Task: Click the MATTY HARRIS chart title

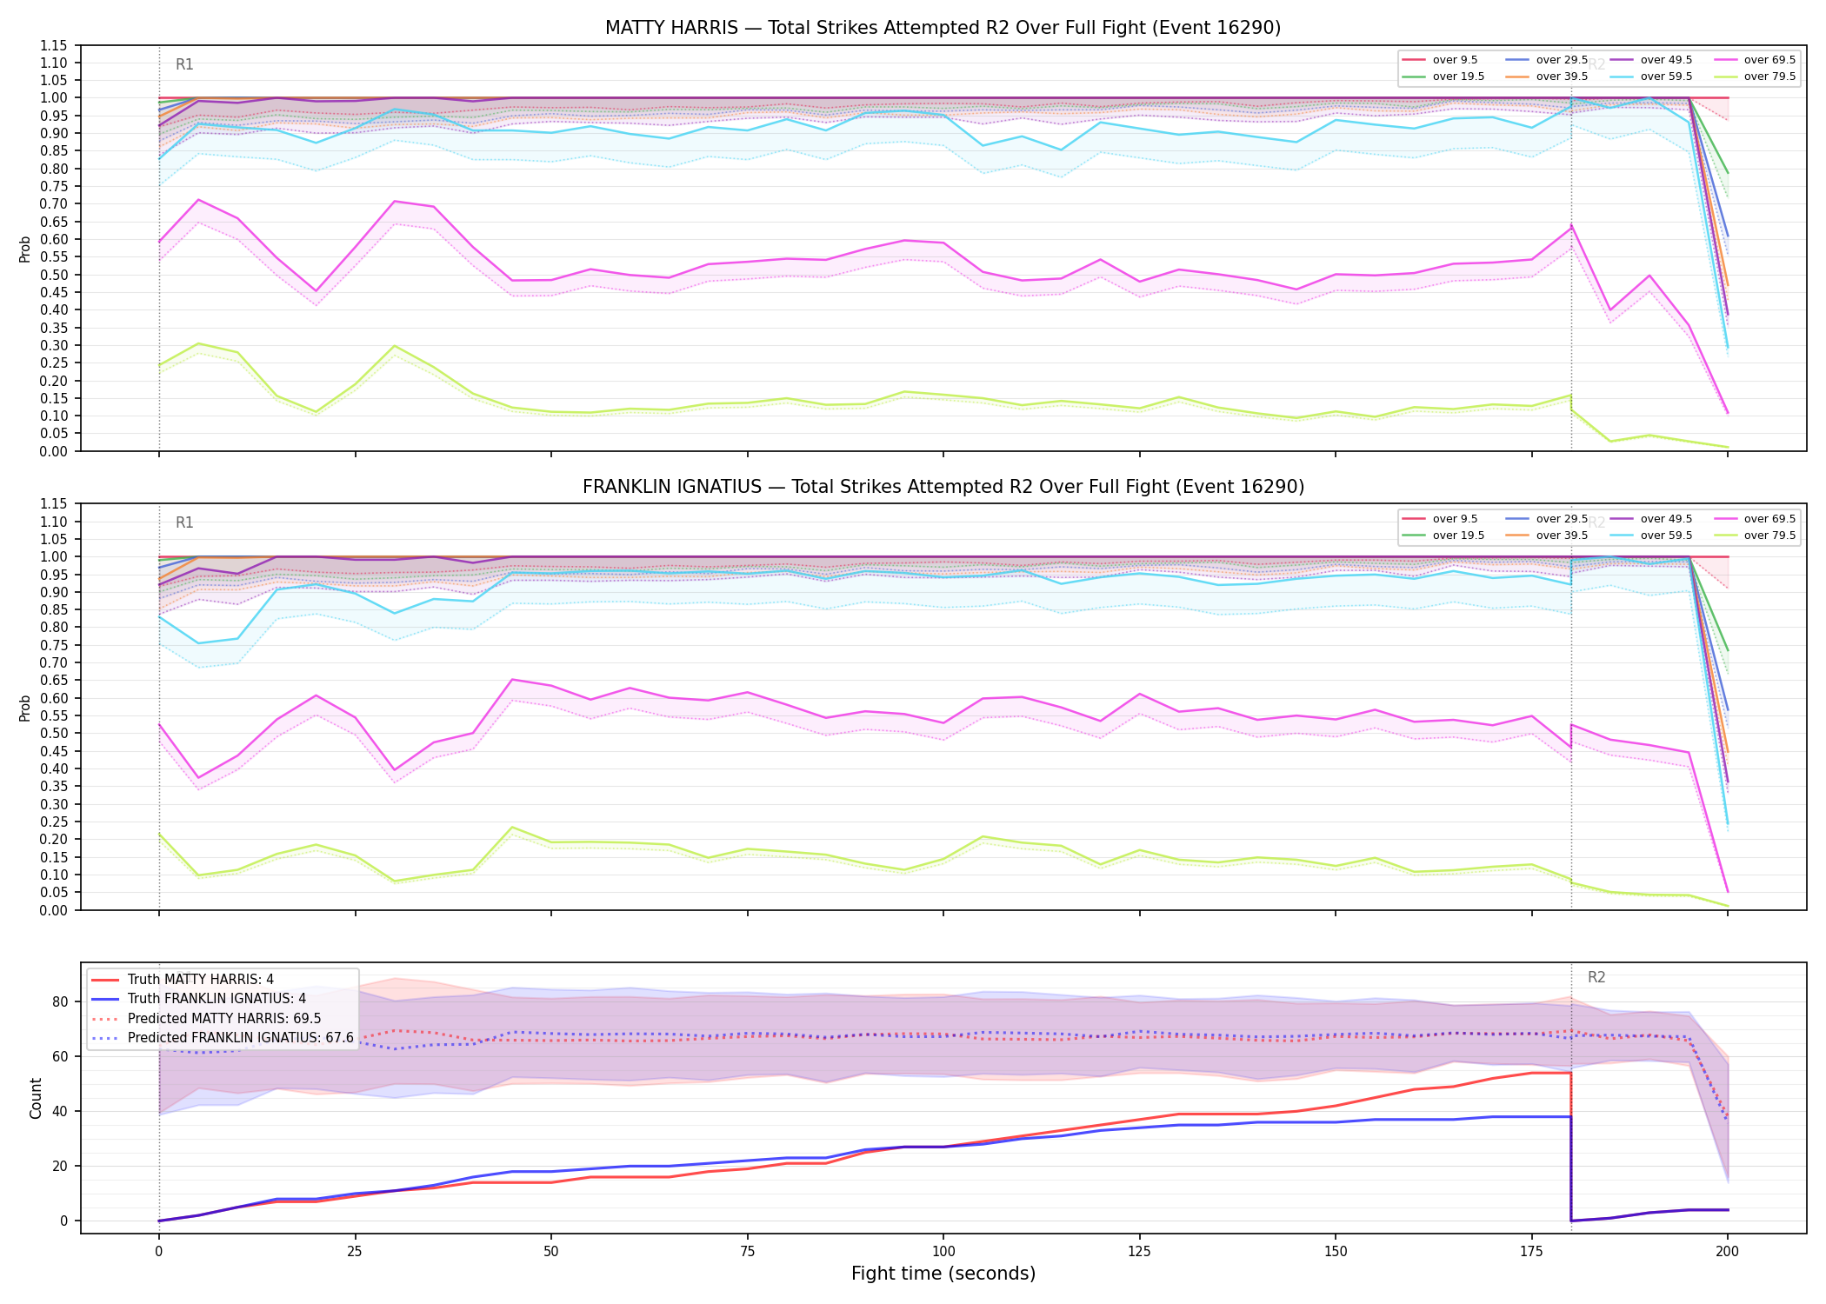Action: point(943,28)
